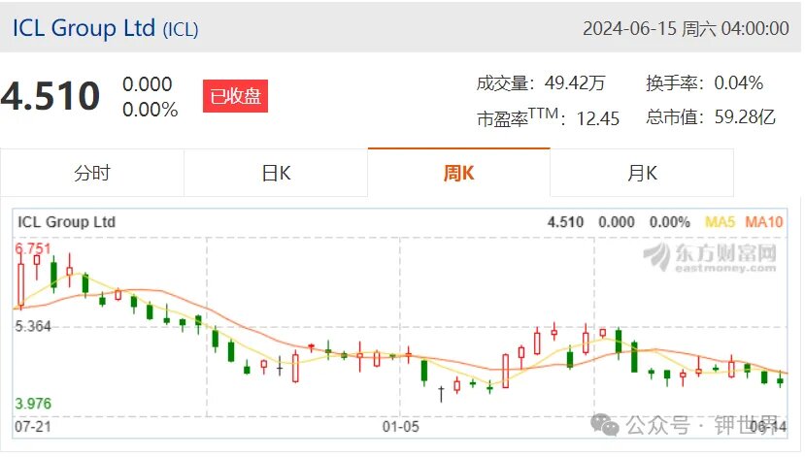The width and height of the screenshot is (805, 457).
Task: Click the eastmoney watermark logo
Action: pyautogui.click(x=711, y=257)
